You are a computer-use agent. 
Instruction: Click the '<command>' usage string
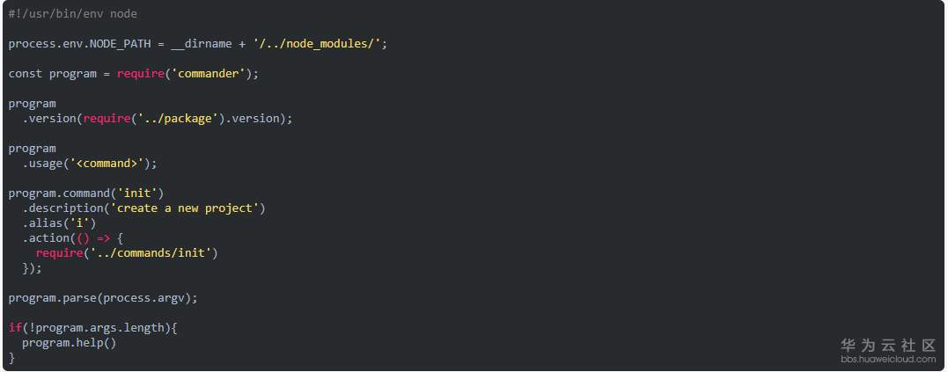[x=110, y=164]
